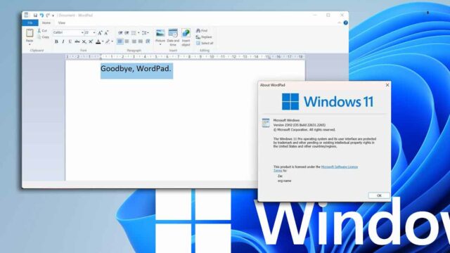This screenshot has width=450, height=253.
Task: Copy the selected text
Action: [x=43, y=37]
